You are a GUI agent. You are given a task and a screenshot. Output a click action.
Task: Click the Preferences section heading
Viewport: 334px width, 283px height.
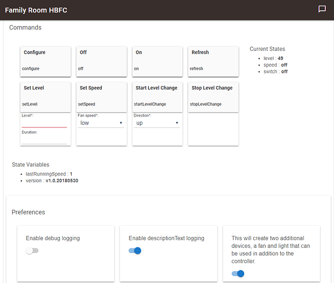click(28, 212)
